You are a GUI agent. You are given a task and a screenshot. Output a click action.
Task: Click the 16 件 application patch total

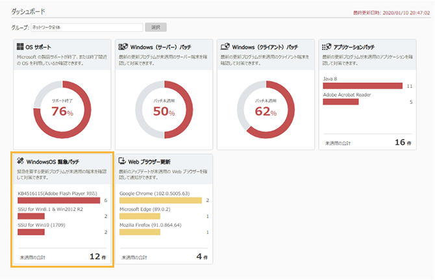(x=403, y=142)
